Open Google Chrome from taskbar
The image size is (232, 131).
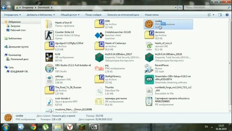point(33,127)
